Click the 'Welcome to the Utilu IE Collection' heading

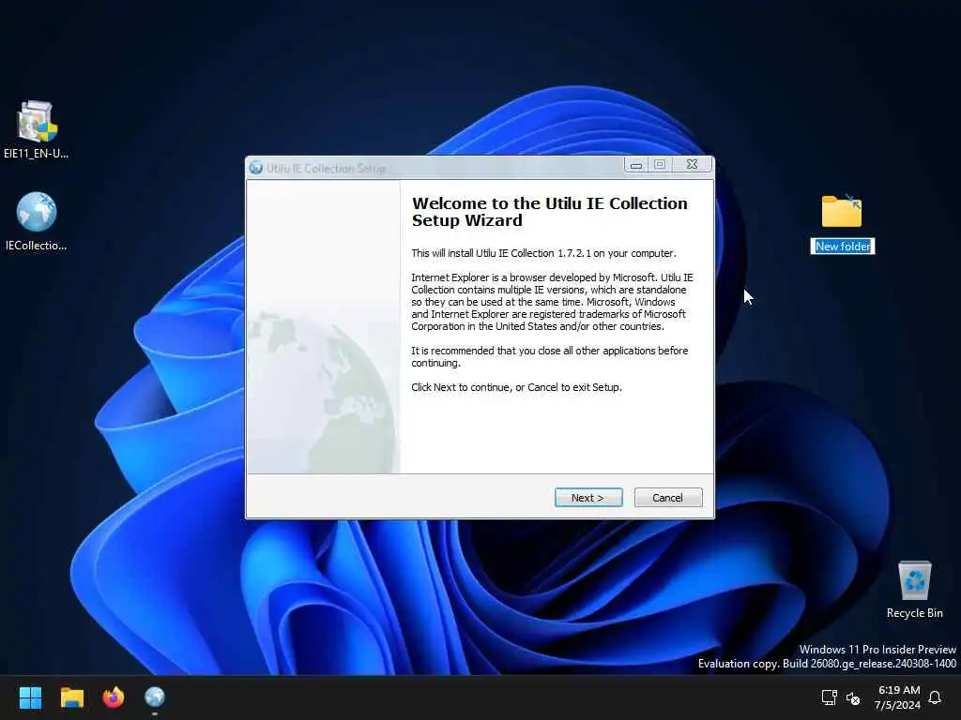(549, 212)
